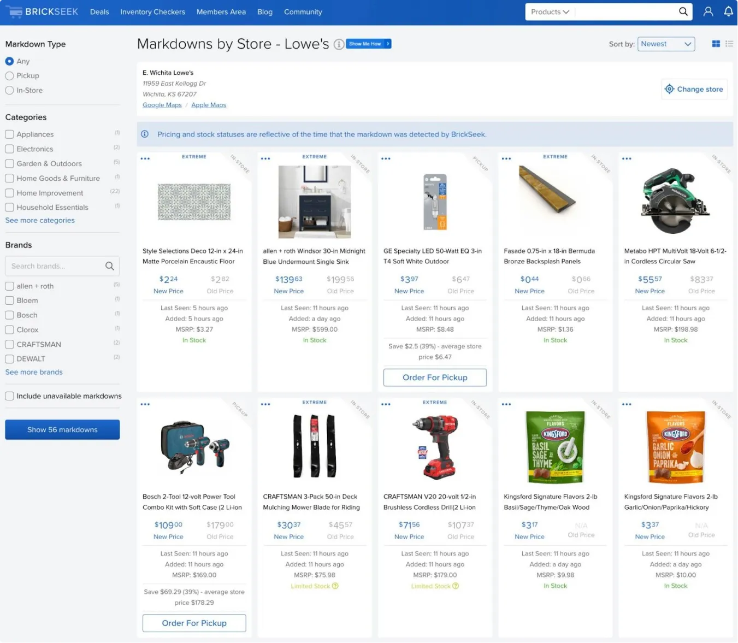
Task: Open the Google Maps link
Action: coord(162,105)
